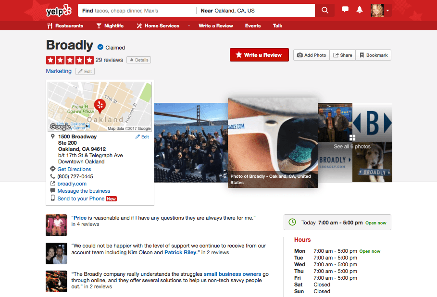Click the red search magnifier button
This screenshot has height=297, width=437.
(325, 10)
